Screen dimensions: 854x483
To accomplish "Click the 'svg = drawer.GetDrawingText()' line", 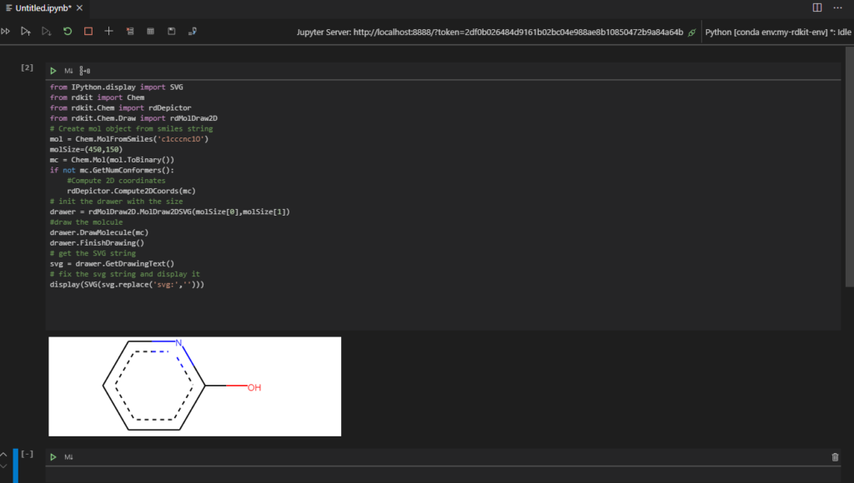I will pos(113,263).
